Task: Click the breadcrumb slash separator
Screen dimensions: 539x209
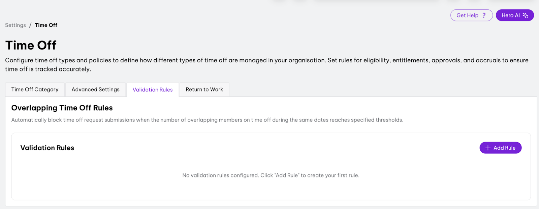Action: (x=30, y=25)
